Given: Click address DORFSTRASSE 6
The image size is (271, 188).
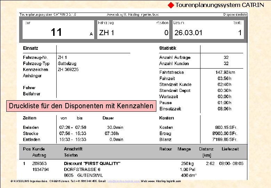Looking at the screenshot, I should [x=82, y=170].
